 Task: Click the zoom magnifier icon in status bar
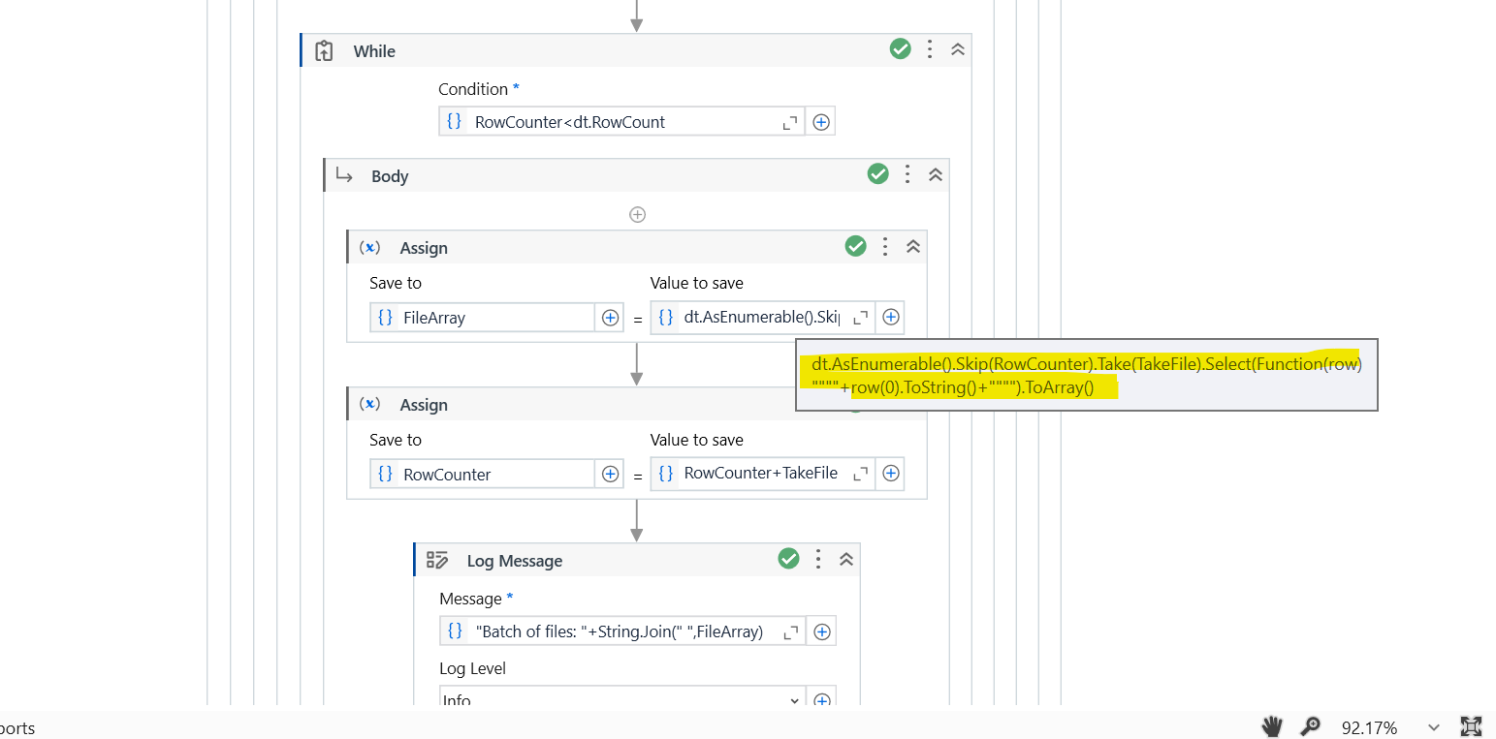click(x=1310, y=726)
